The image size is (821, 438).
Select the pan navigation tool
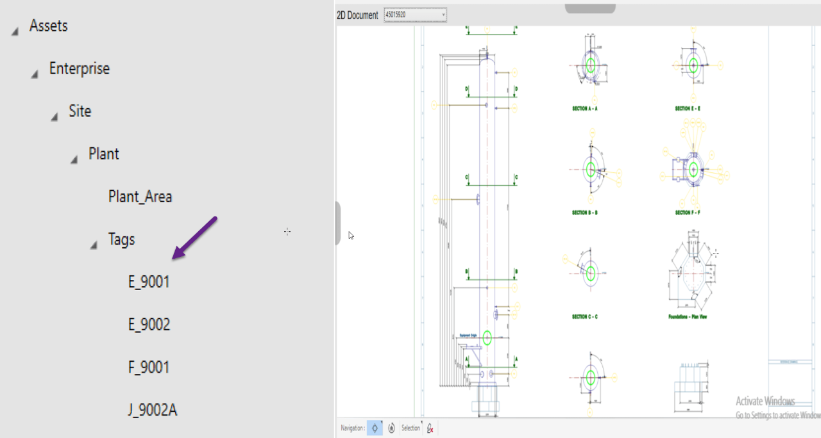375,428
